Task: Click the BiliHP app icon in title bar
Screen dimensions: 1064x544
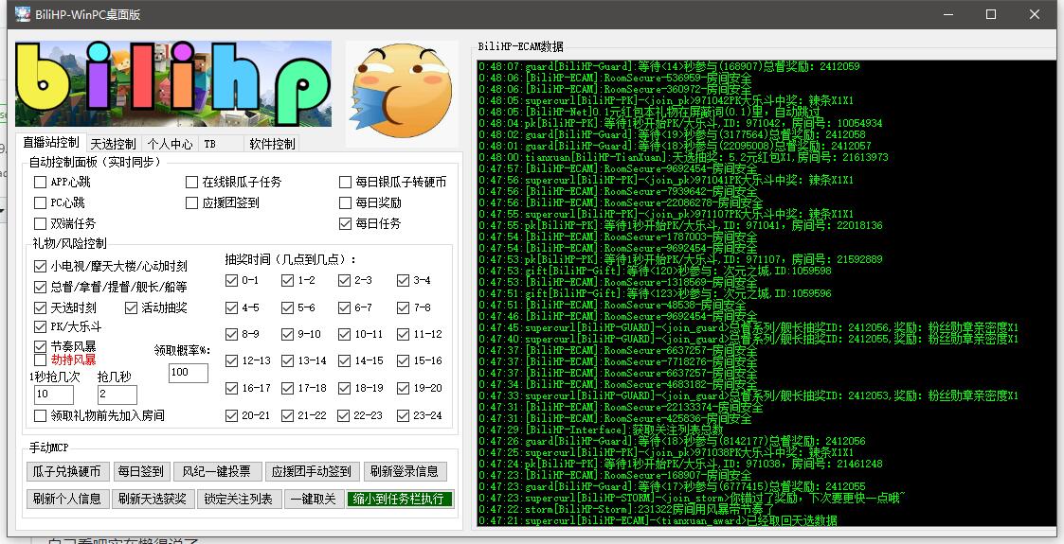Action: point(23,13)
